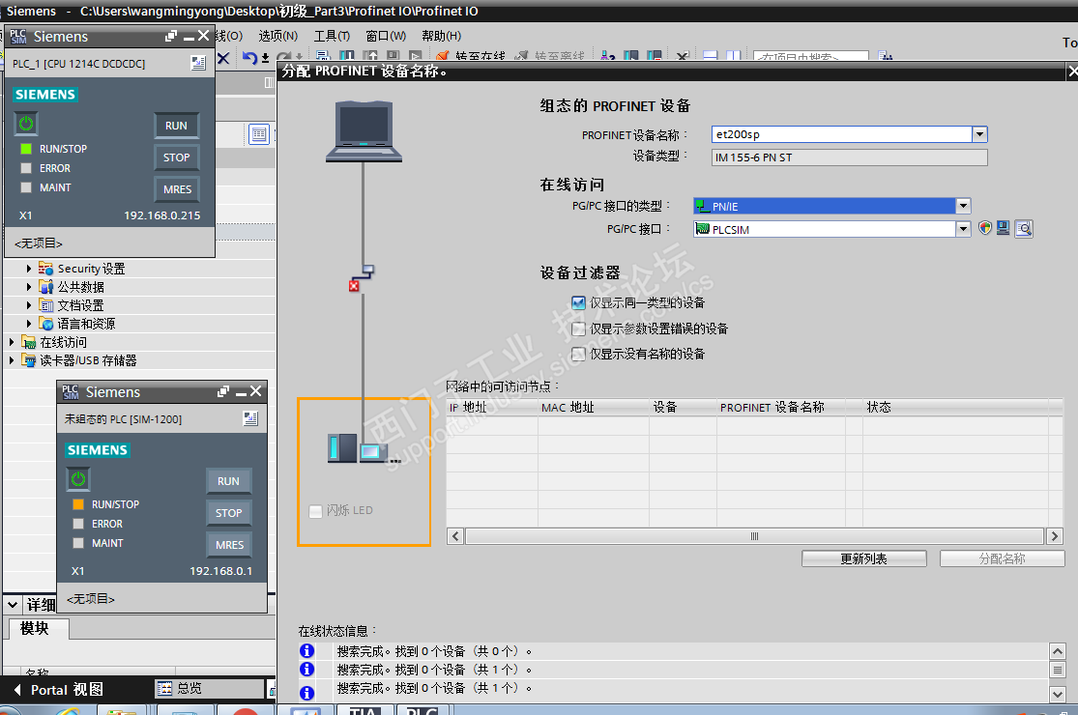Open the 工具(T) menu
This screenshot has width=1078, height=715.
click(x=332, y=36)
